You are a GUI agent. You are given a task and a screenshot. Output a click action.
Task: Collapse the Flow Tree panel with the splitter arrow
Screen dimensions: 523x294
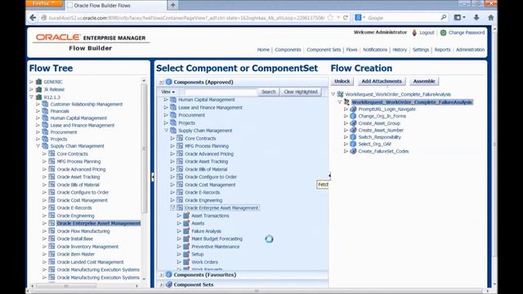[153, 176]
